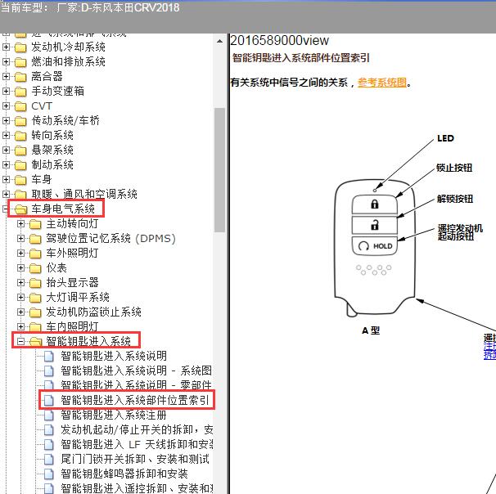The image size is (496, 494).
Task: Click the 发动机冷却系统 folder icon
Action: click(20, 47)
